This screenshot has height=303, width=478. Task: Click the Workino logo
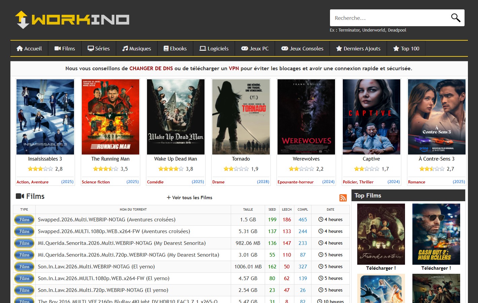[72, 19]
